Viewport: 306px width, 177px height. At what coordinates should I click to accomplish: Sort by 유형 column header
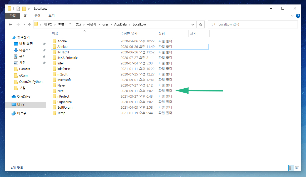172,33
